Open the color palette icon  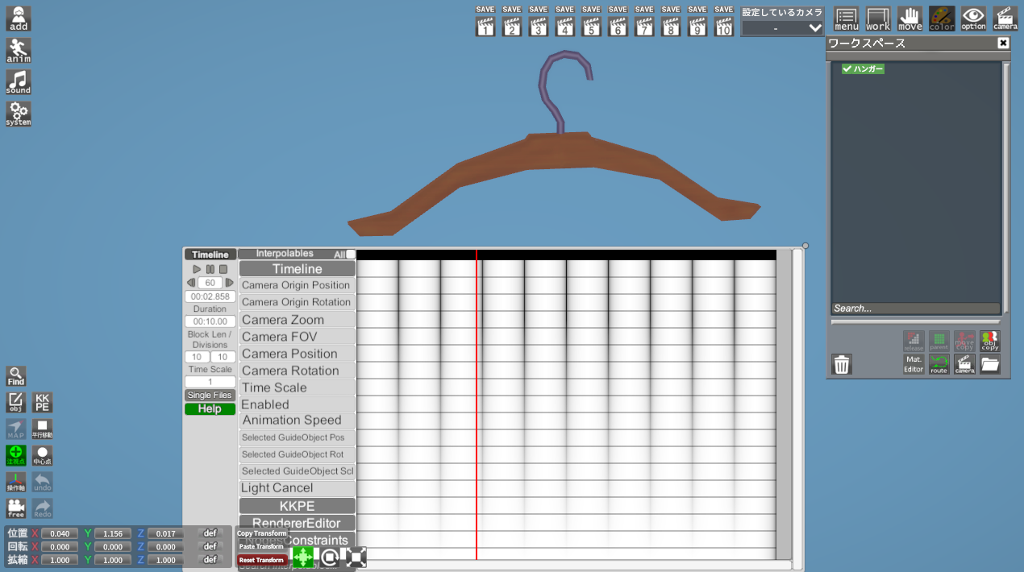(x=942, y=19)
